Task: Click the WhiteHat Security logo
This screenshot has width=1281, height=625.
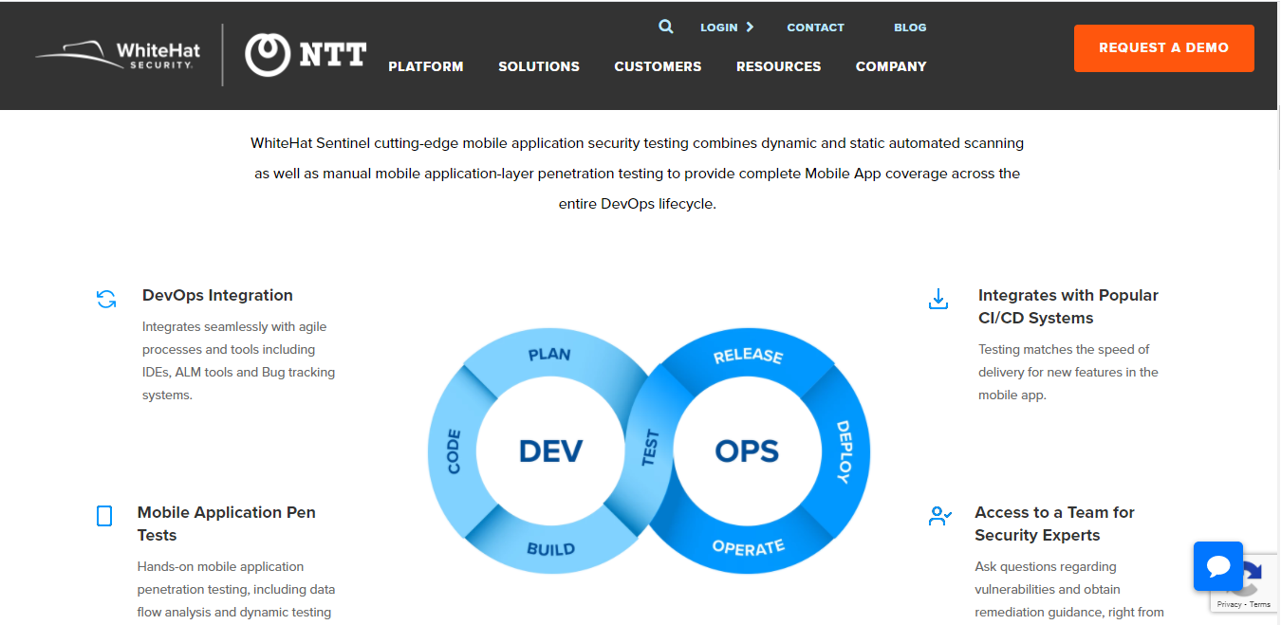Action: [x=116, y=54]
